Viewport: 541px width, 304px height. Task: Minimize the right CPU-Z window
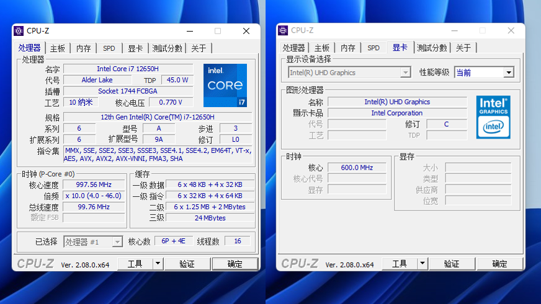(454, 30)
